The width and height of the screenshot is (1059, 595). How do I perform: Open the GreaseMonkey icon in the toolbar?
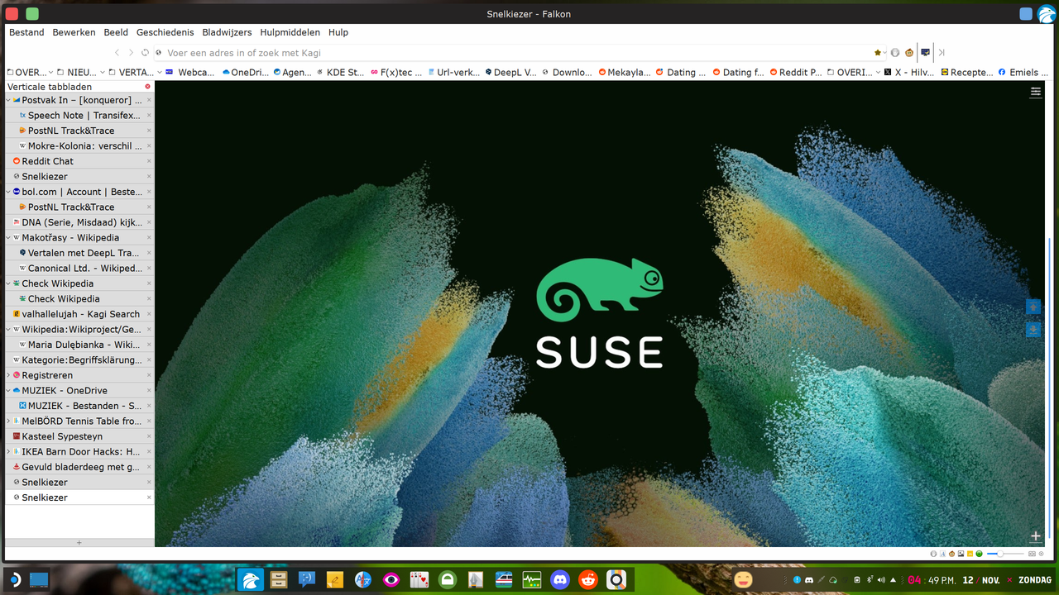[x=909, y=53]
